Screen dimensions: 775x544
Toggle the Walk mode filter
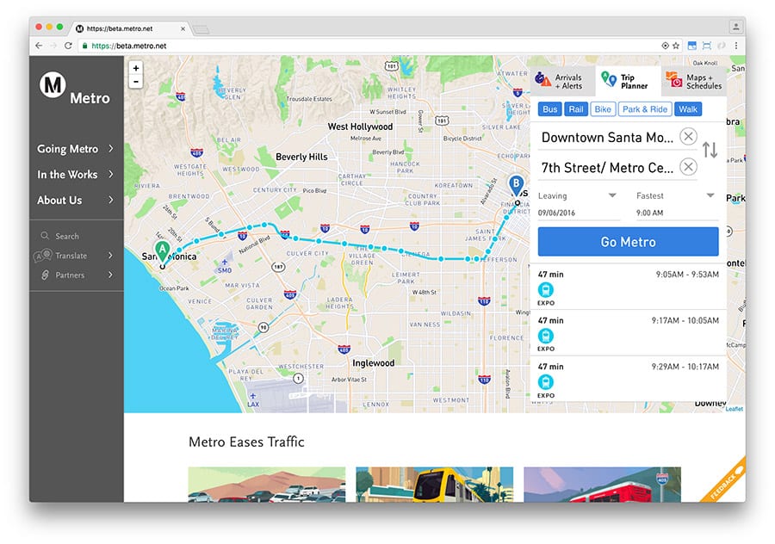[x=687, y=109]
